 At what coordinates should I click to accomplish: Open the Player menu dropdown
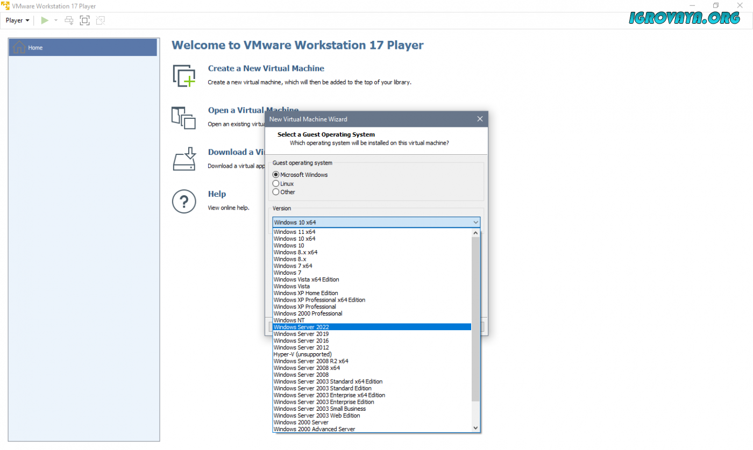coord(17,20)
